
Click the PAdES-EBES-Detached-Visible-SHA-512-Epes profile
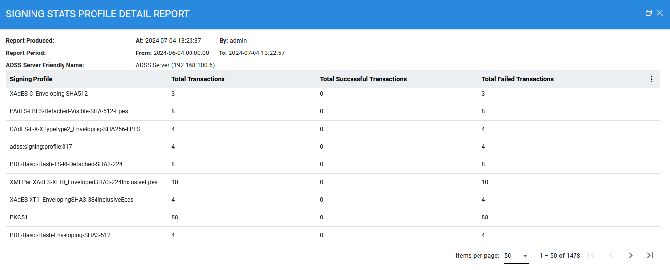pos(68,111)
